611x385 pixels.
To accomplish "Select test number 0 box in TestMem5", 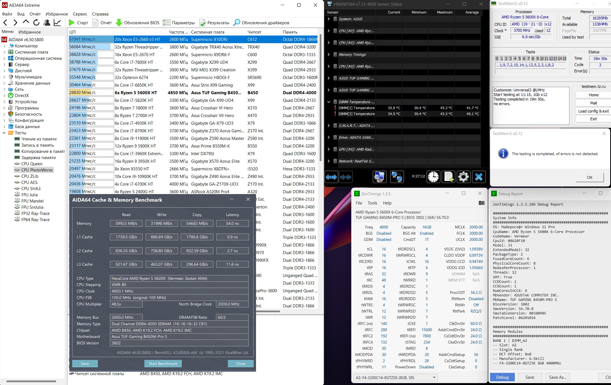I will pyautogui.click(x=497, y=59).
